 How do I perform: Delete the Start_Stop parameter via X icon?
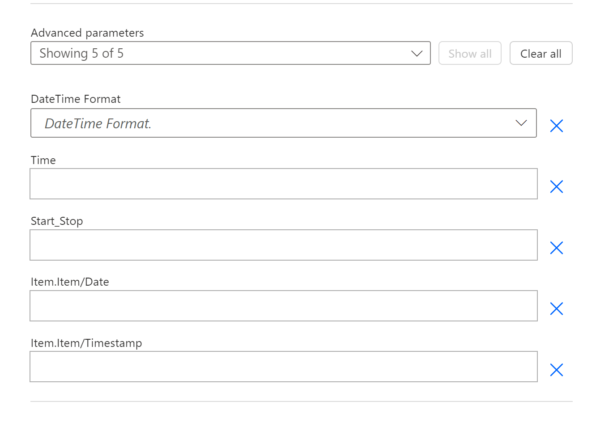(x=556, y=248)
